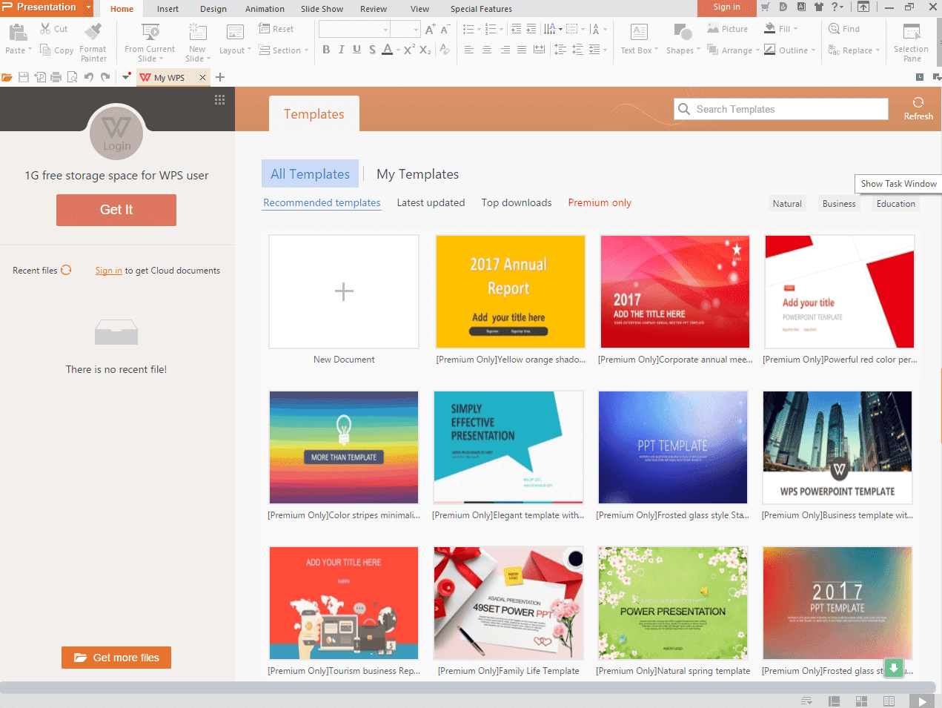942x708 pixels.
Task: Expand the Presentation application menu dropdown
Action: click(x=88, y=7)
